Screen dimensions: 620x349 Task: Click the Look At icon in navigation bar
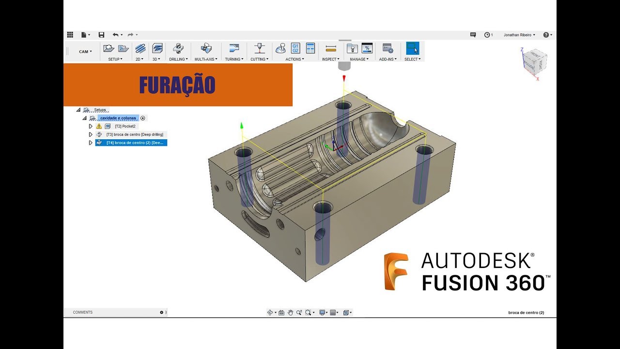[x=282, y=313]
